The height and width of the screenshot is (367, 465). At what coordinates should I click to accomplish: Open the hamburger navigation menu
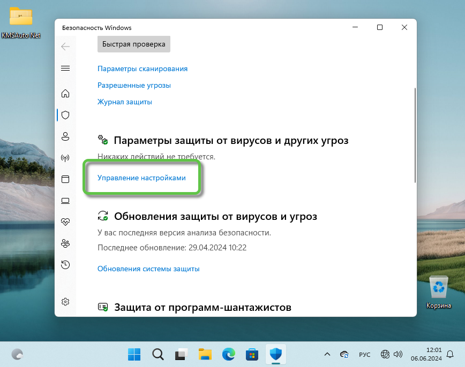click(x=65, y=68)
